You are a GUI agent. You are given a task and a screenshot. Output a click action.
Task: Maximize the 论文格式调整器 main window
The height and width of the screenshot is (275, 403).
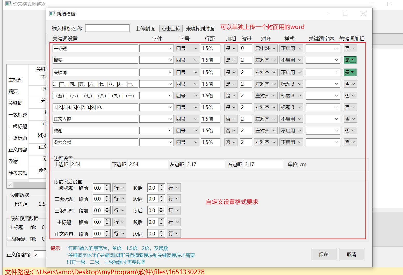tap(389, 4)
